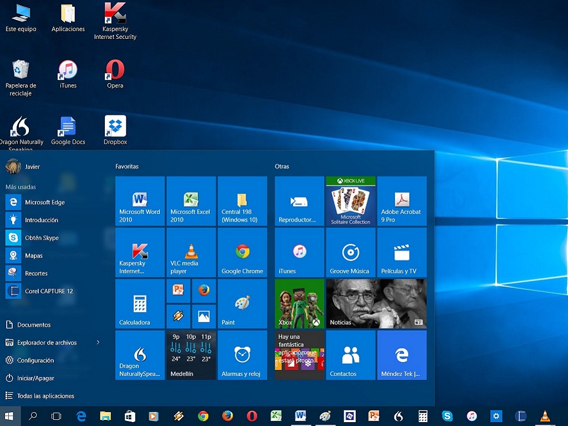Select the Dropbox desktop shortcut
This screenshot has width=568, height=426.
[x=115, y=130]
